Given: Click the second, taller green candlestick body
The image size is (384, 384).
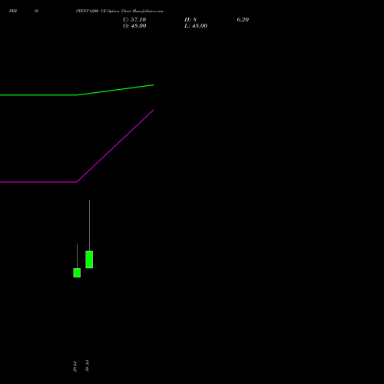Looking at the screenshot, I should point(89,260).
